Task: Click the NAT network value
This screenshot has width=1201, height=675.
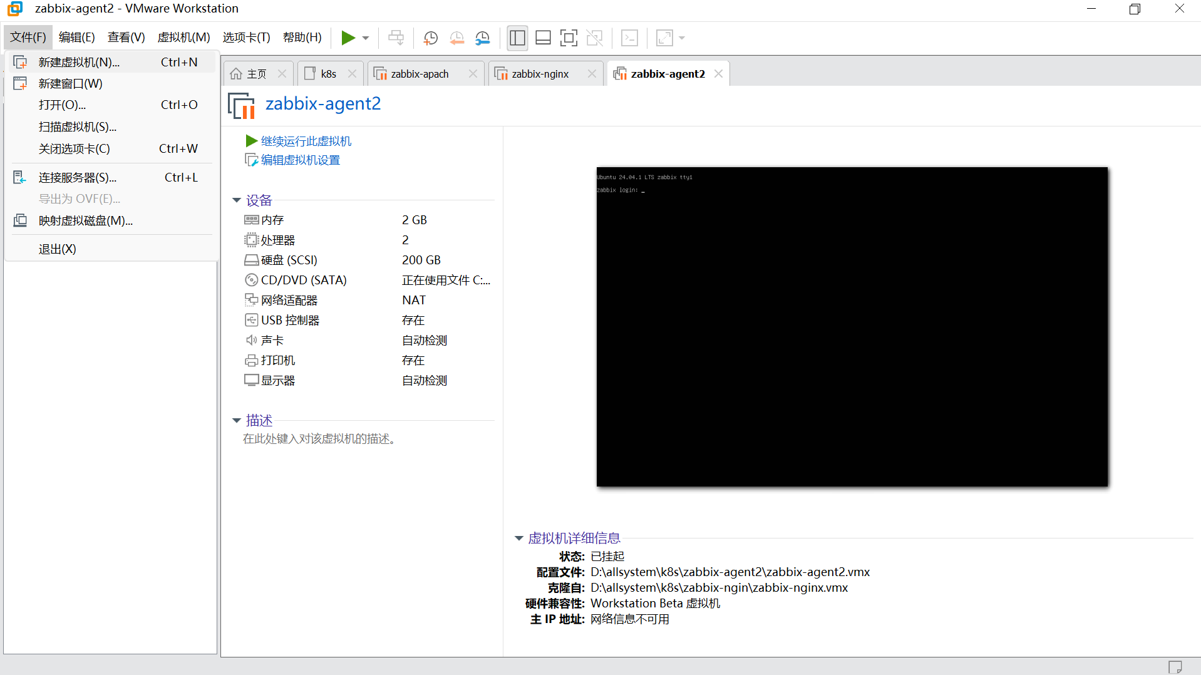Action: (x=414, y=300)
